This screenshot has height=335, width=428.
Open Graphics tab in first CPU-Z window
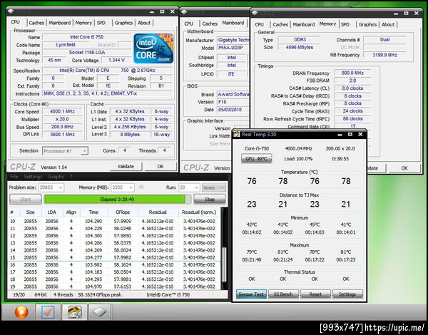123,23
